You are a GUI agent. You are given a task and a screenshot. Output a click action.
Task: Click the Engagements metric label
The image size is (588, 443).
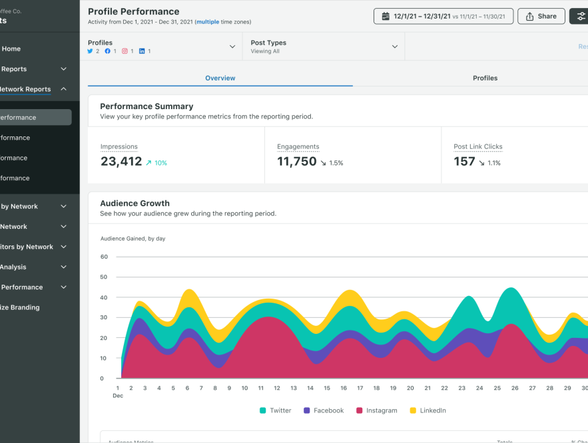click(x=298, y=146)
